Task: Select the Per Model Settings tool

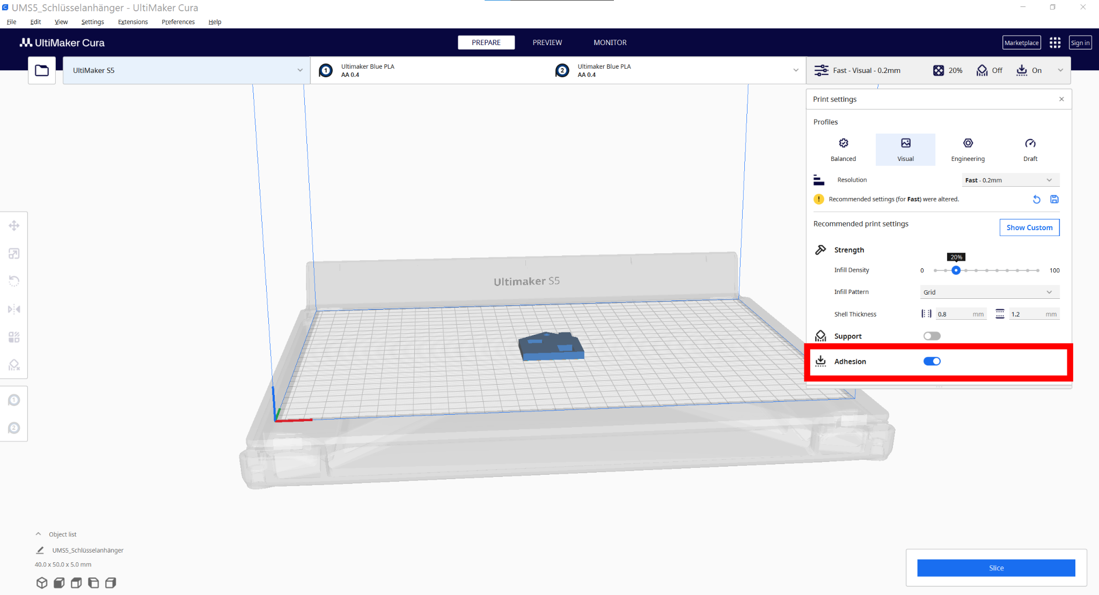Action: [14, 337]
